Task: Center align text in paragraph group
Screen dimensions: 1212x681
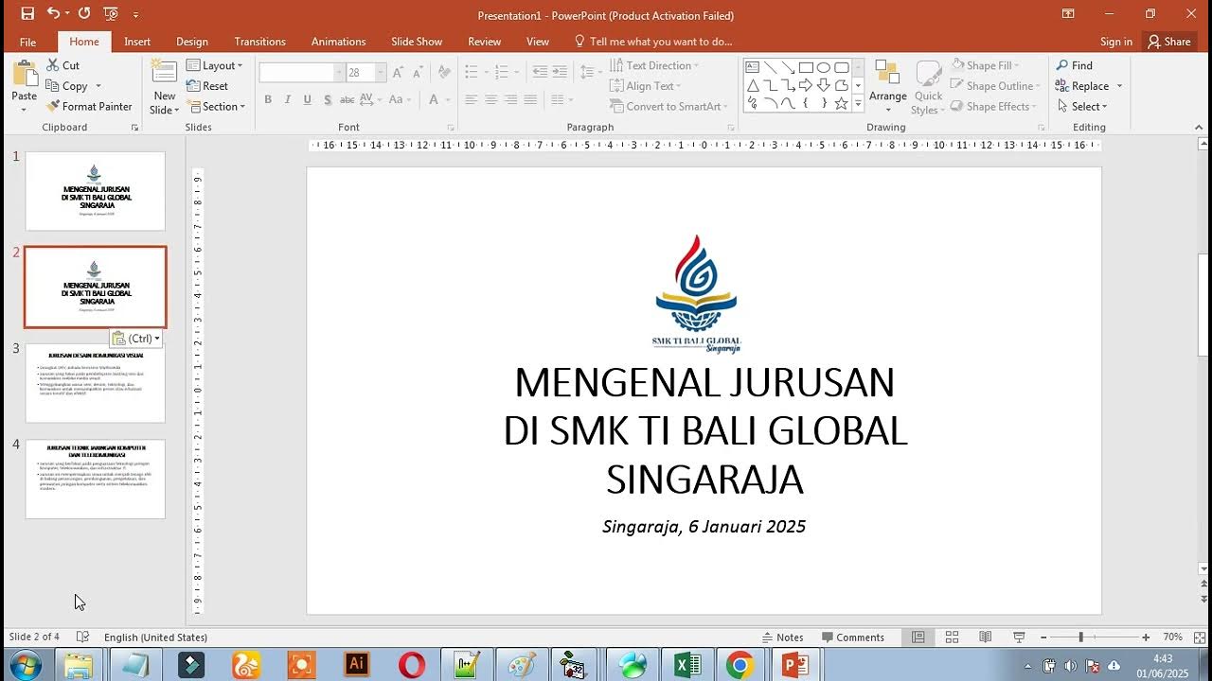Action: click(x=490, y=99)
